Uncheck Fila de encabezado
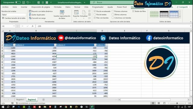The height and width of the screenshot is (109, 193). pyautogui.click(x=95, y=11)
